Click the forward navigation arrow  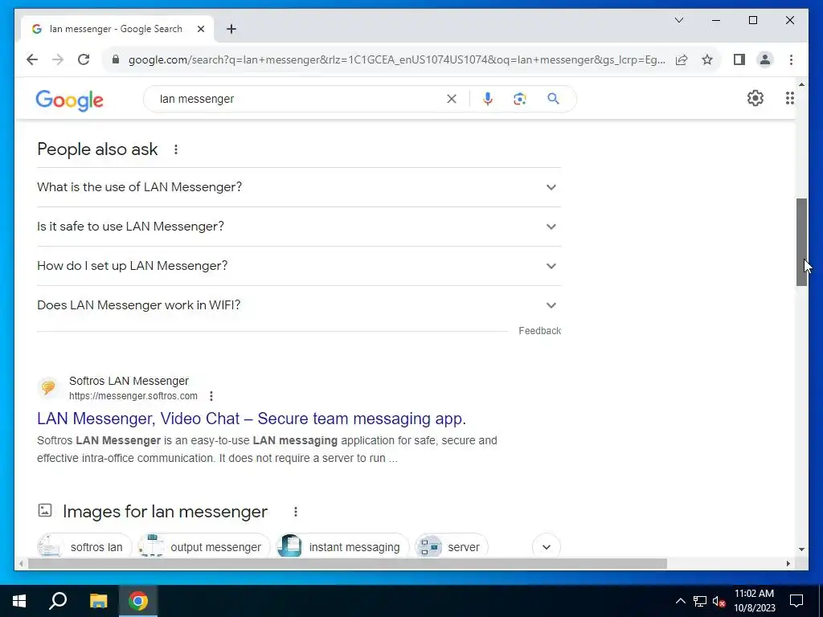[x=58, y=59]
